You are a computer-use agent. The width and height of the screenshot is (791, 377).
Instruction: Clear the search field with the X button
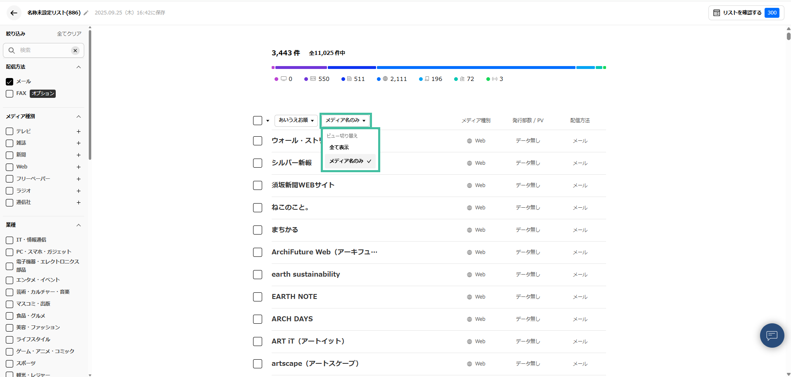click(x=75, y=50)
